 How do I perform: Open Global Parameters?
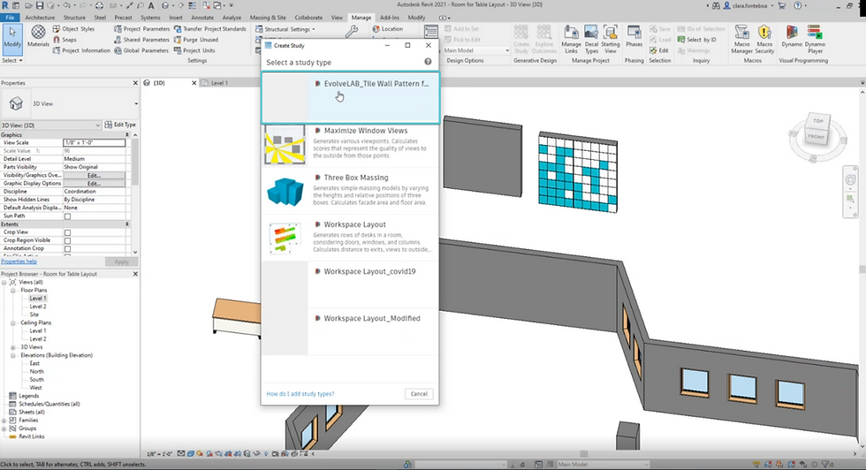[141, 50]
